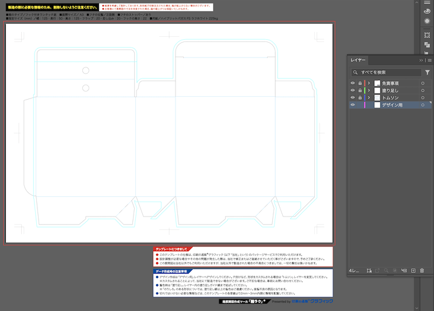This screenshot has height=311, width=434.
Task: Collapse the Layers panel with double arrows
Action: pyautogui.click(x=421, y=60)
